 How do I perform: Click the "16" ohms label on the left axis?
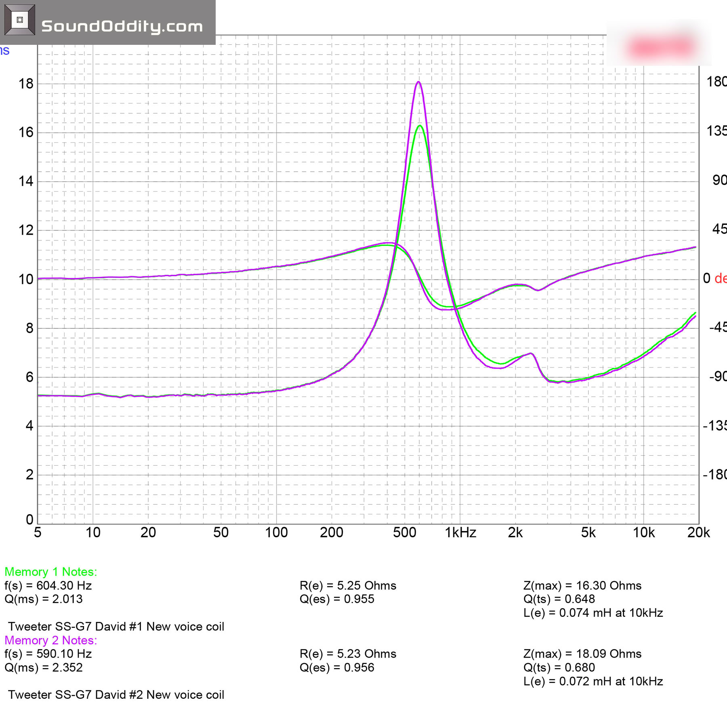(x=26, y=132)
